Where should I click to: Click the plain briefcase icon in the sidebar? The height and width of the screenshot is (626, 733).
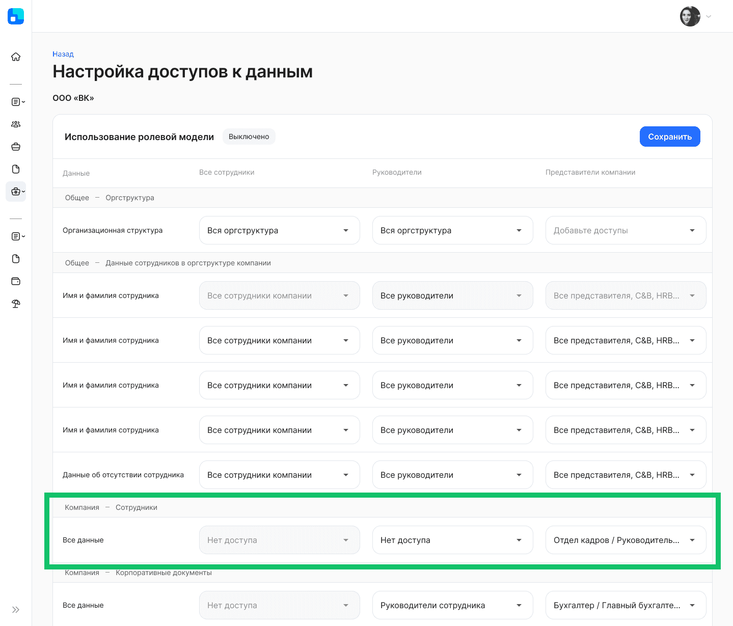(x=16, y=147)
